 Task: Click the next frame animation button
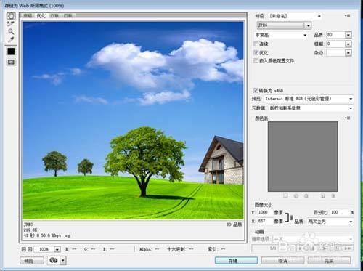337,248
